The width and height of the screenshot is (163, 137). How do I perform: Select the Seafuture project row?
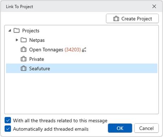pyautogui.click(x=82, y=68)
